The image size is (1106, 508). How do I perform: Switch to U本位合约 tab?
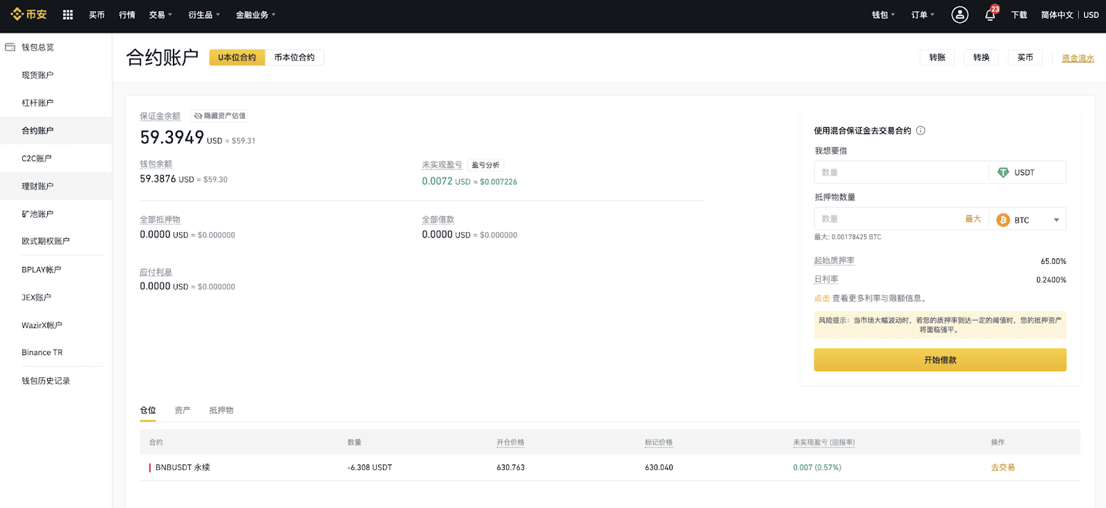pyautogui.click(x=237, y=57)
